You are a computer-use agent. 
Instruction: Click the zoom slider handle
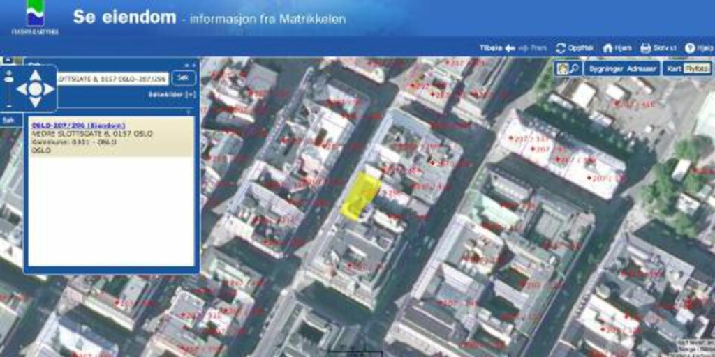8,79
